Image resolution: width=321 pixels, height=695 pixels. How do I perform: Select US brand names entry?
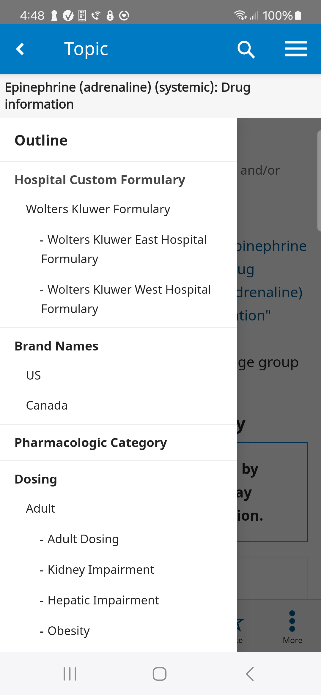coord(34,375)
